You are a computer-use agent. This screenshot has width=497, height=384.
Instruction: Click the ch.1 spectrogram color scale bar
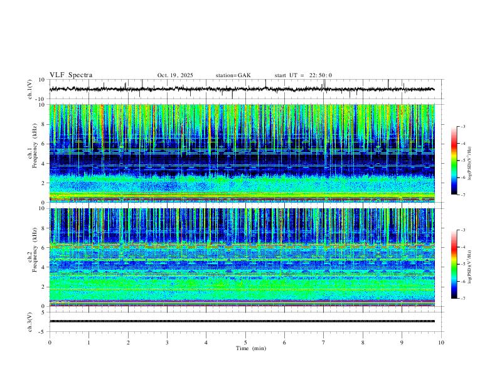click(454, 161)
